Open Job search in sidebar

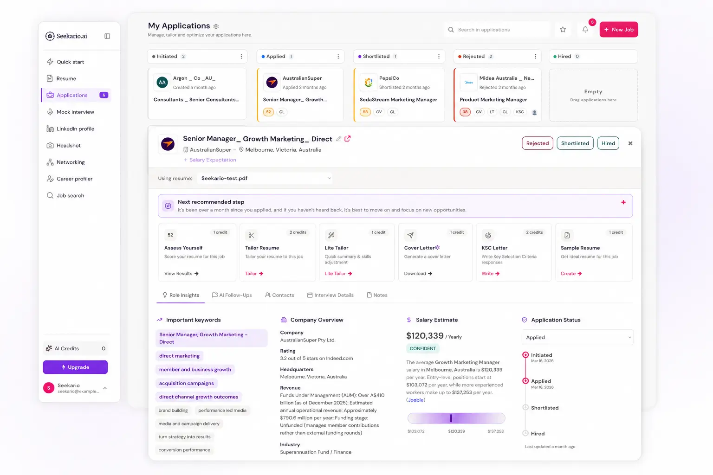pos(70,195)
